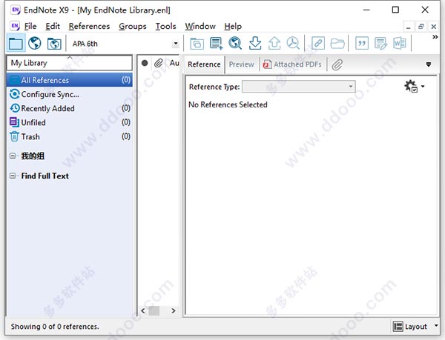Click My Library header
The width and height of the screenshot is (445, 340).
tap(70, 63)
